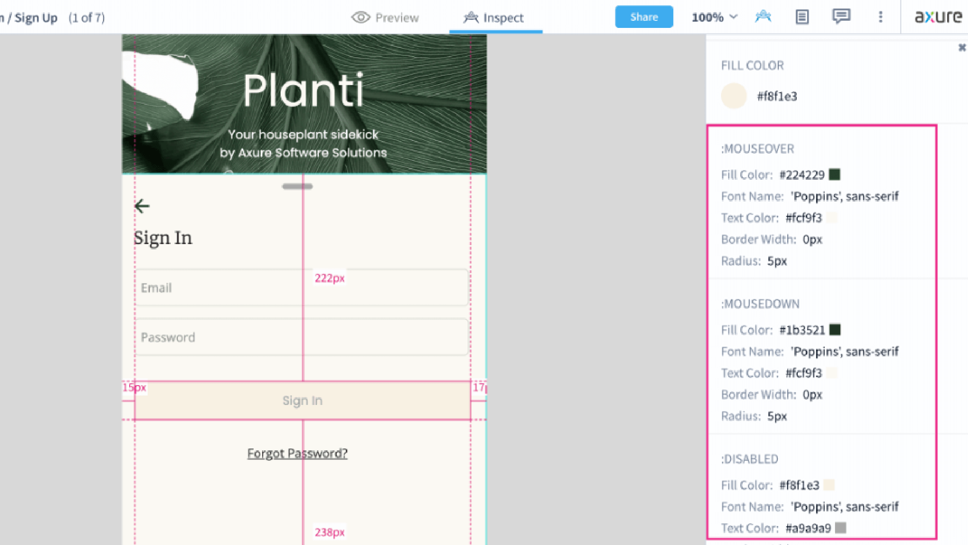Click the disabled fill #f8f1e3 swatch
Image resolution: width=968 pixels, height=545 pixels.
[829, 485]
